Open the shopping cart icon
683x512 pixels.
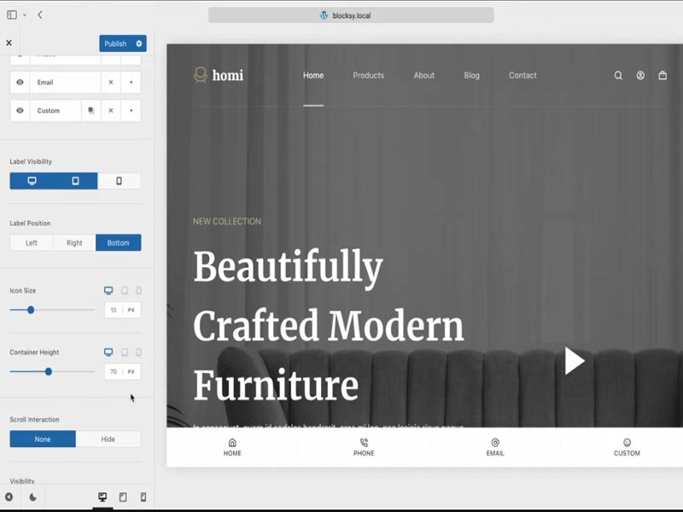point(663,75)
